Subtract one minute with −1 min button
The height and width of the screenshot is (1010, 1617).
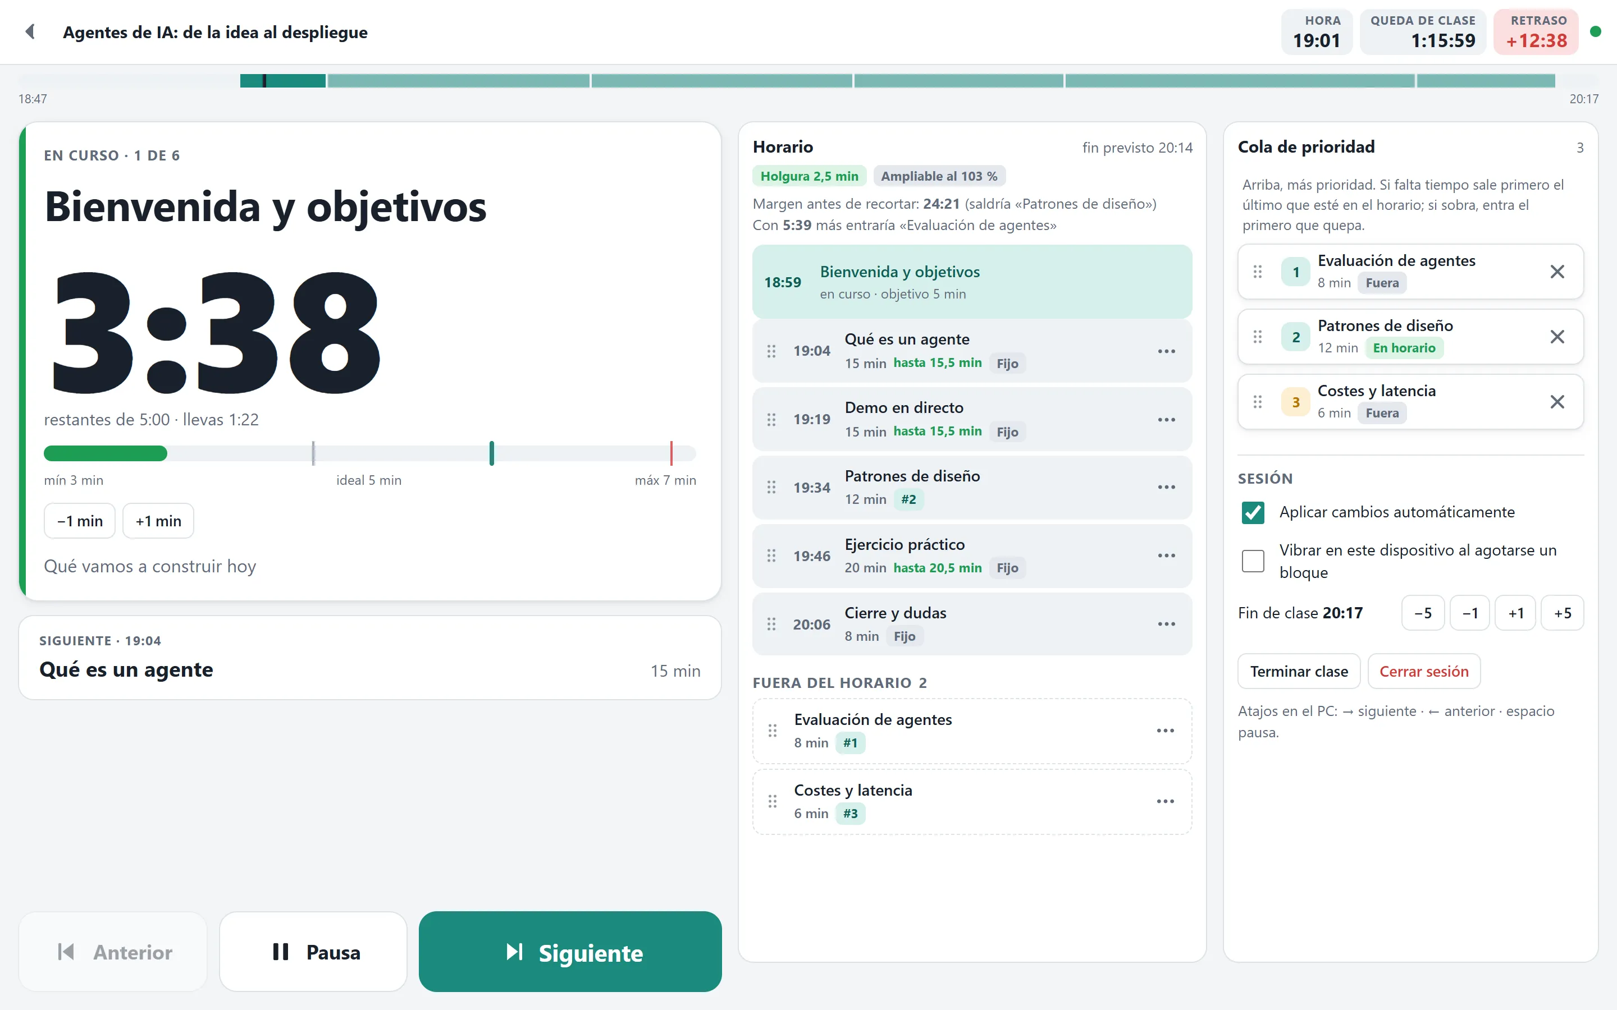(80, 521)
